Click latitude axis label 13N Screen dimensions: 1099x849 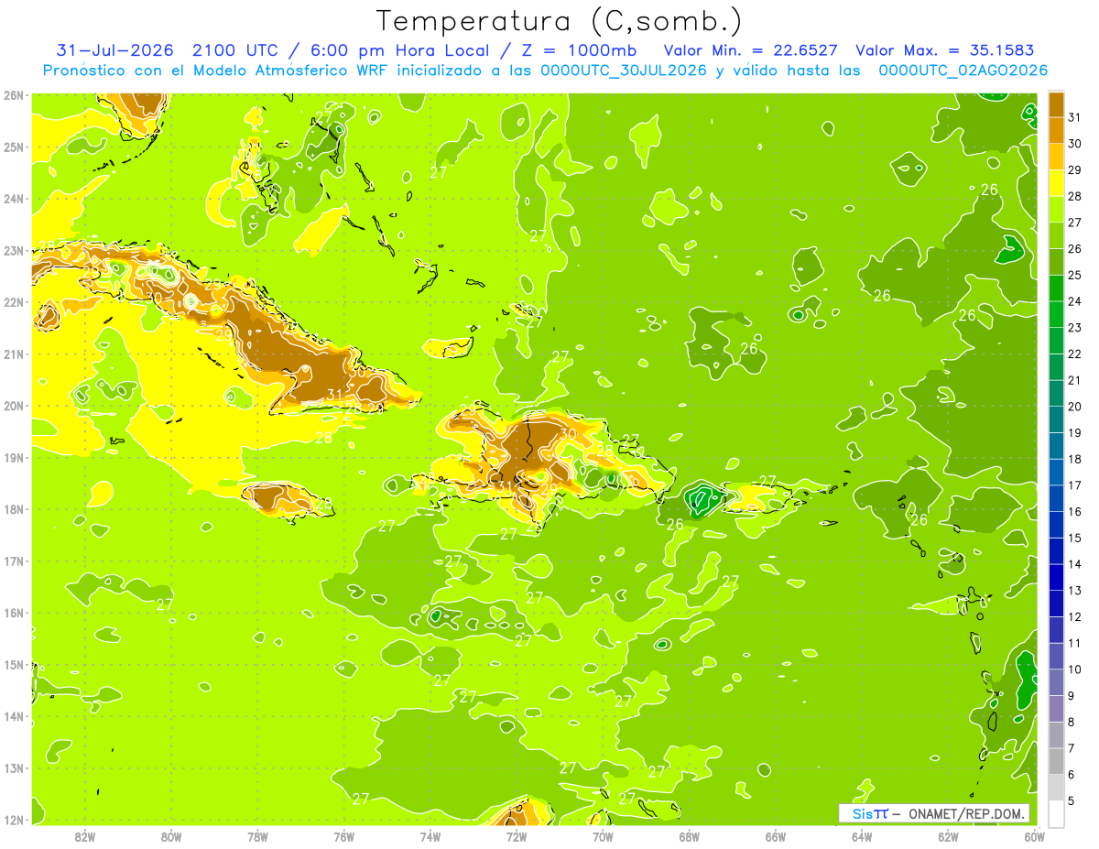[x=13, y=767]
